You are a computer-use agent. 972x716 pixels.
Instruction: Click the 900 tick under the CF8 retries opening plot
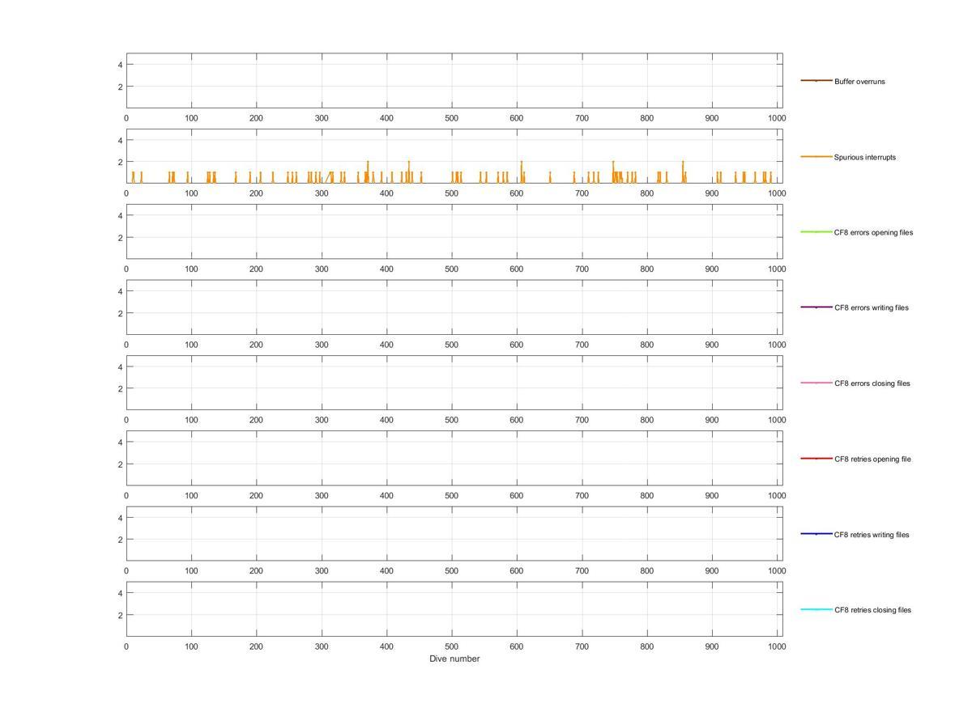[x=712, y=495]
